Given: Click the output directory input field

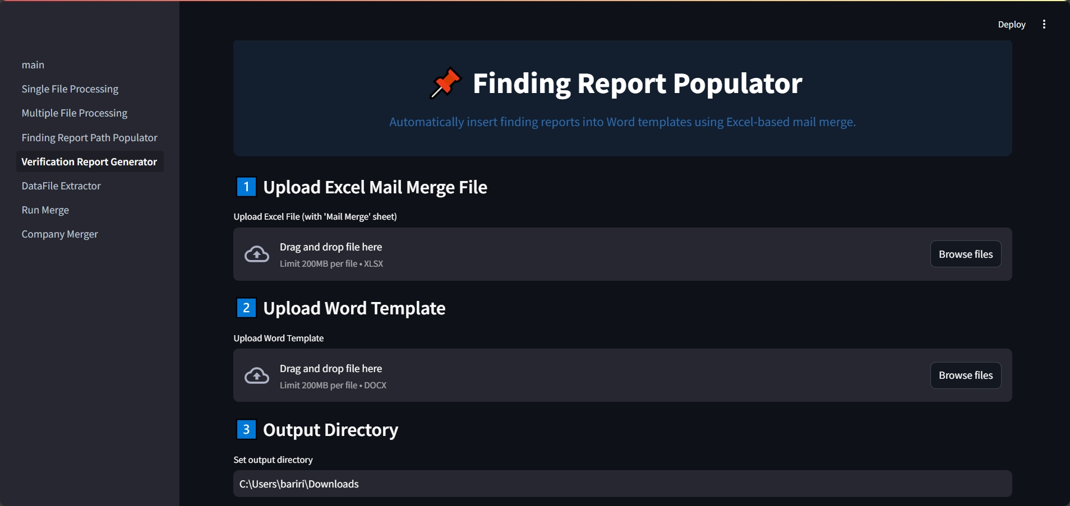Looking at the screenshot, I should [x=622, y=484].
